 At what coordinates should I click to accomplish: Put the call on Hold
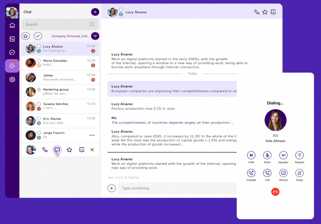pyautogui.click(x=251, y=155)
